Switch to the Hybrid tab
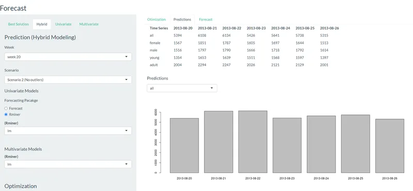 coord(42,24)
